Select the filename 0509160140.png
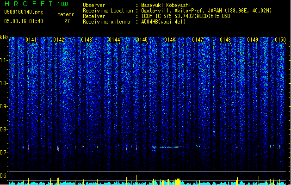The height and width of the screenshot is (185, 291). point(24,12)
